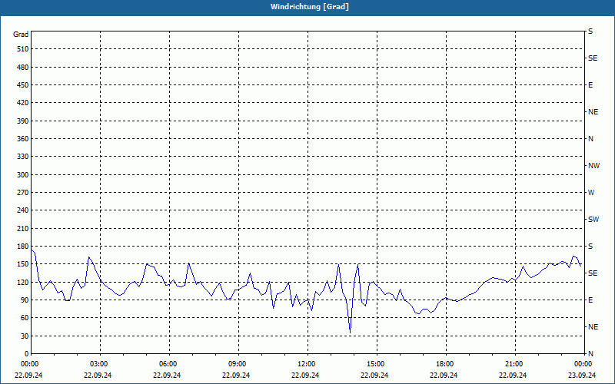Select the 360 degree y-axis label
The image size is (615, 384).
click(21, 139)
